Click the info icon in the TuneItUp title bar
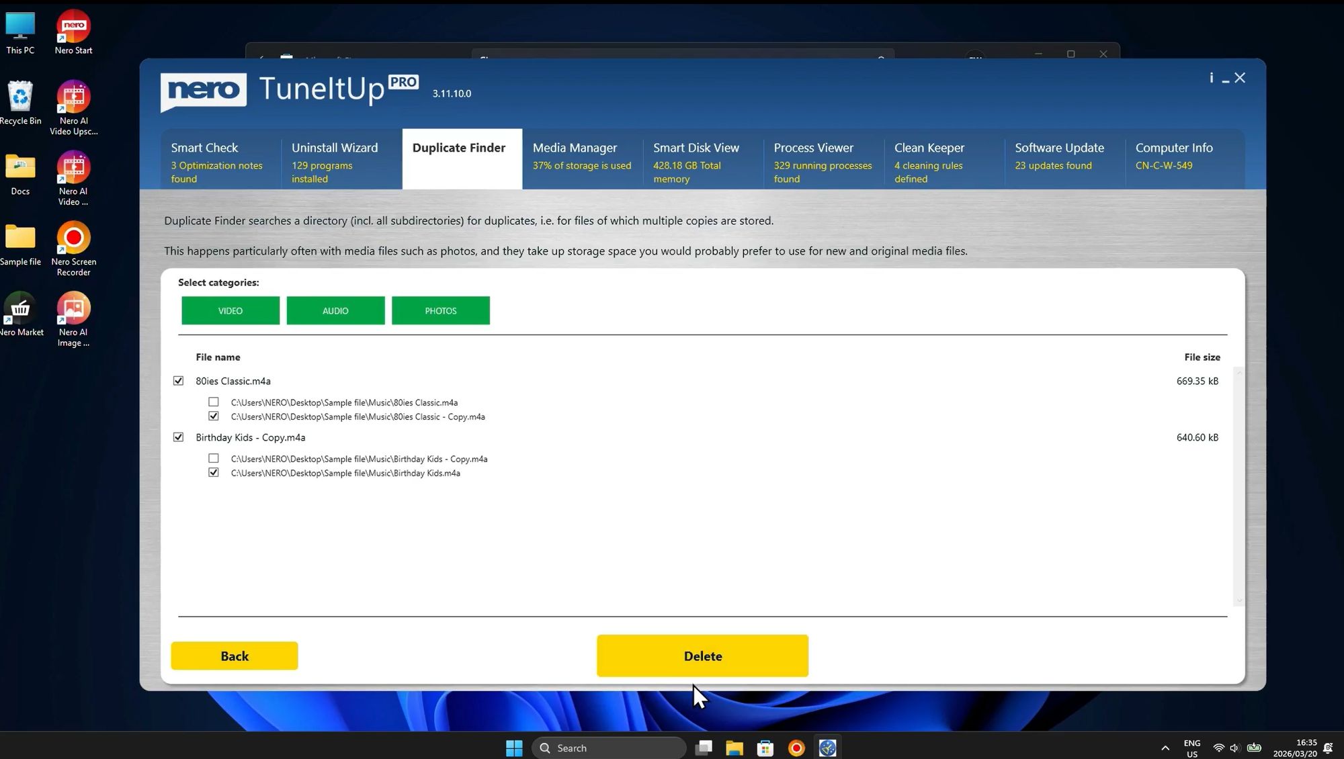Viewport: 1344px width, 759px height. pos(1211,78)
